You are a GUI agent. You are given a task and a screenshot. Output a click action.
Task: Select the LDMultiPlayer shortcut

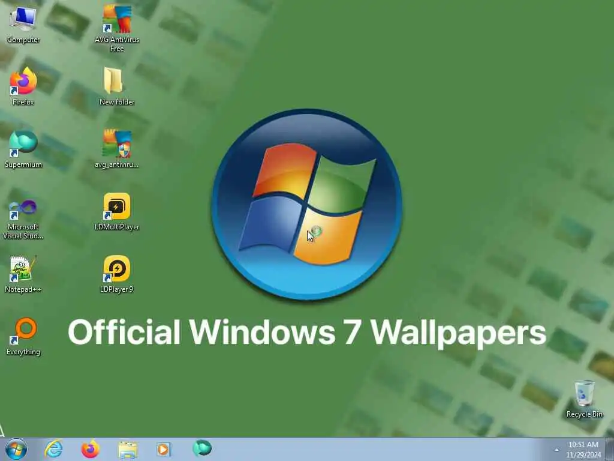click(x=117, y=212)
